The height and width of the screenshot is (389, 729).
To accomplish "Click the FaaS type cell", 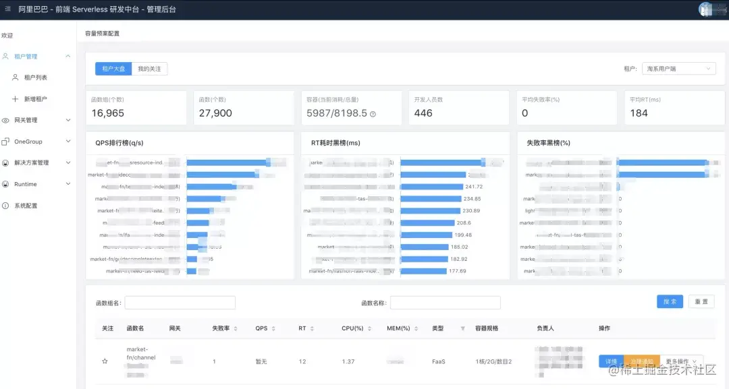I will 439,361.
